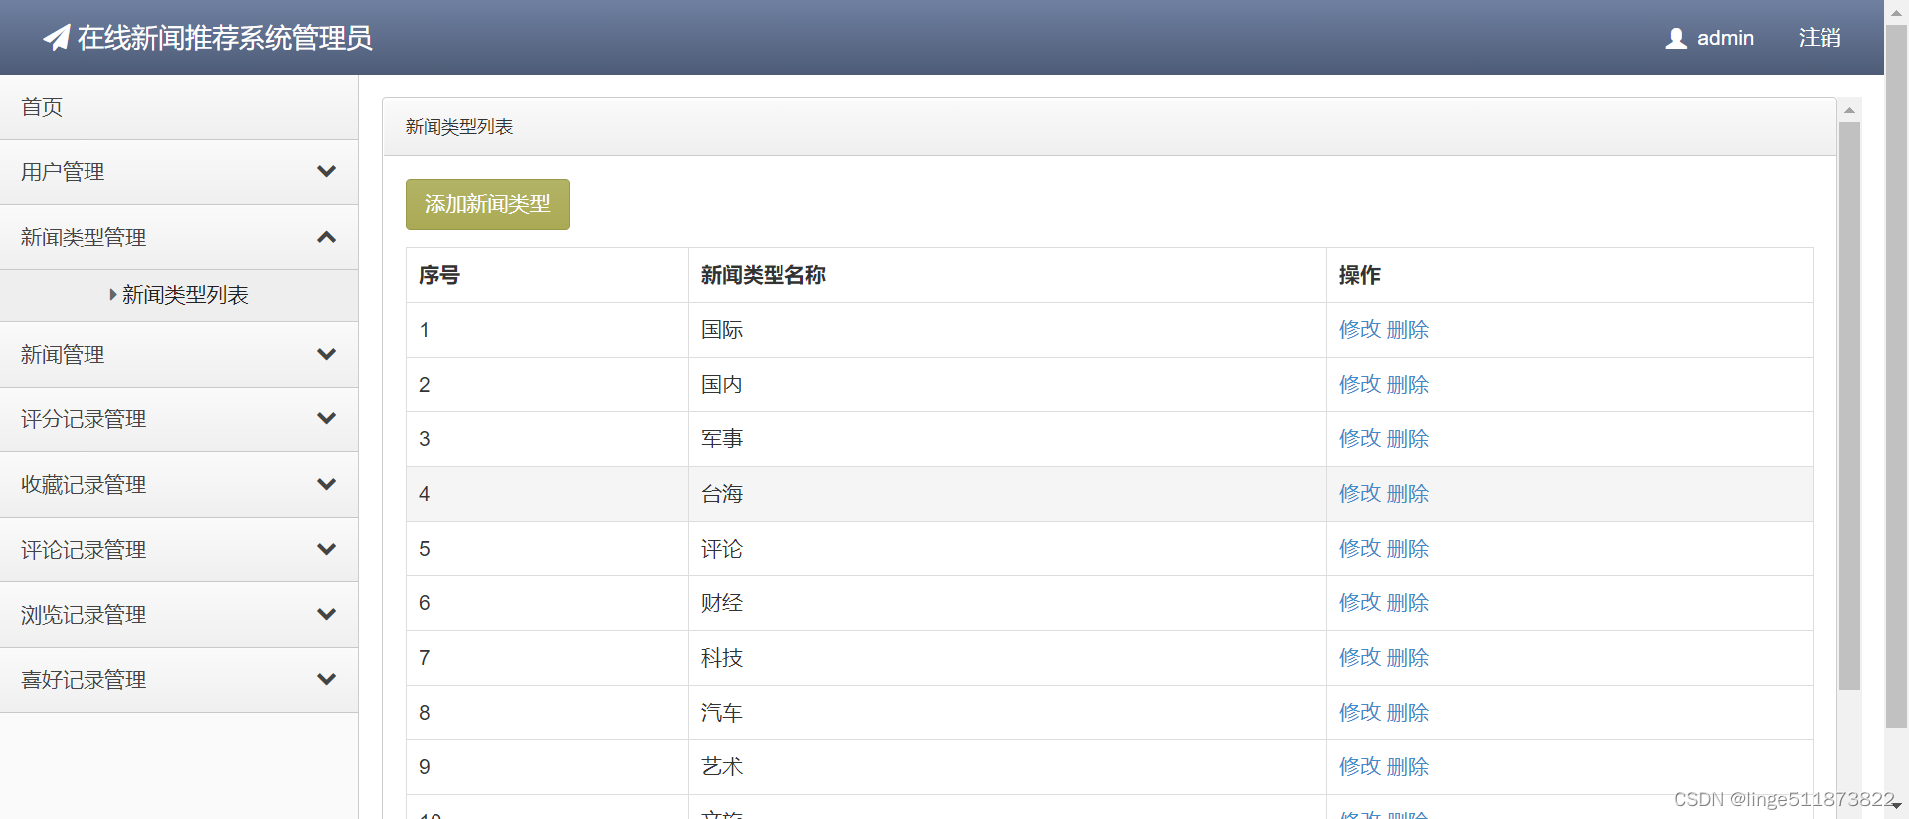This screenshot has height=819, width=1909.
Task: Click the 添加新闻类型 button
Action: coord(487,204)
